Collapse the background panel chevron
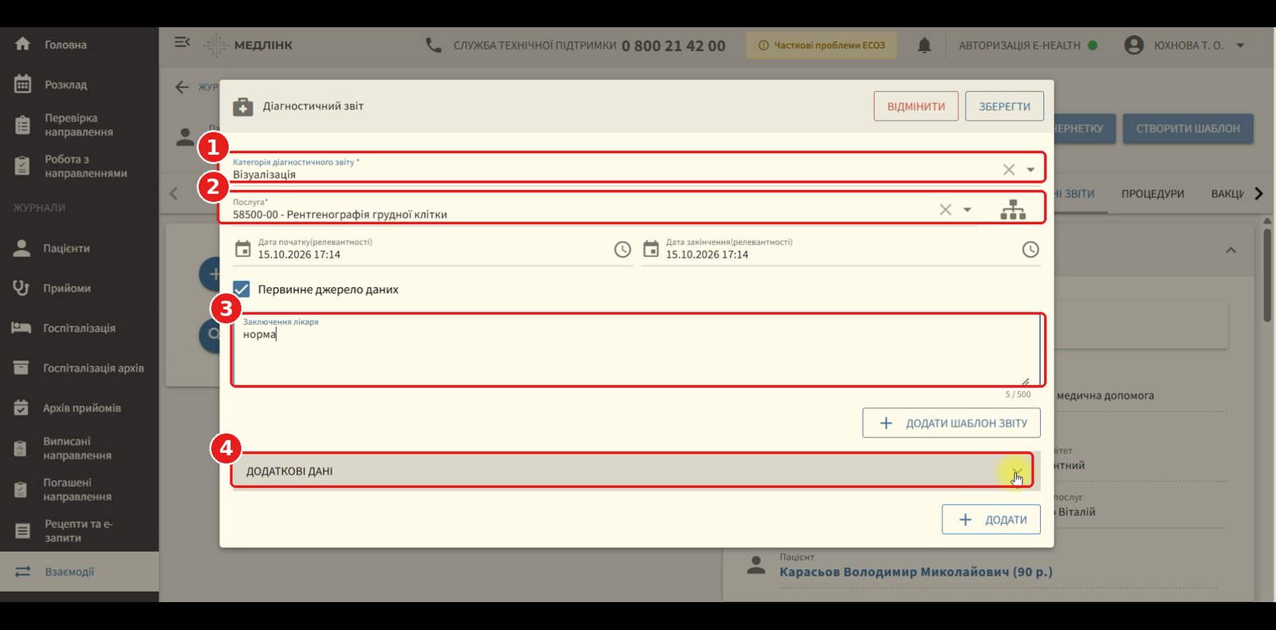 pyautogui.click(x=1231, y=250)
